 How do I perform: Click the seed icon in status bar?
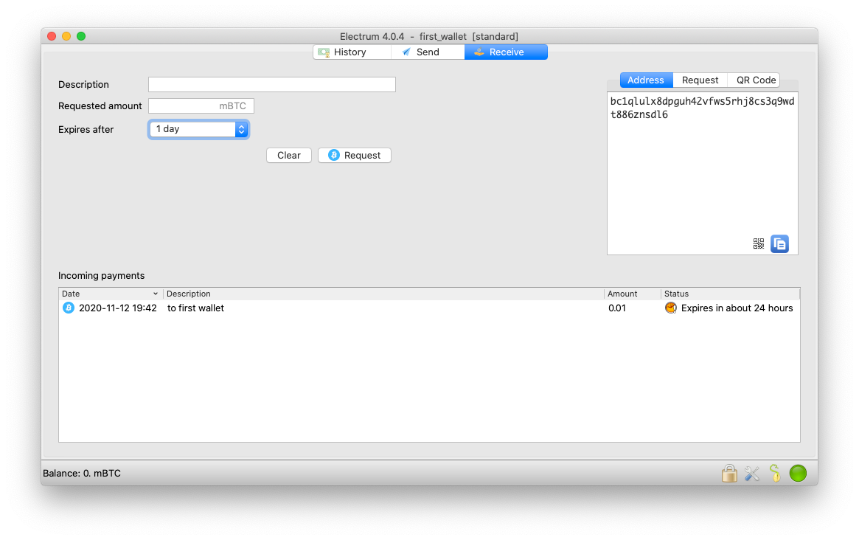pos(775,473)
